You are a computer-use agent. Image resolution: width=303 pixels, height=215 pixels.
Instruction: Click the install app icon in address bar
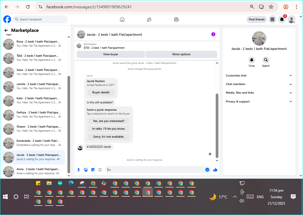(x=262, y=7)
